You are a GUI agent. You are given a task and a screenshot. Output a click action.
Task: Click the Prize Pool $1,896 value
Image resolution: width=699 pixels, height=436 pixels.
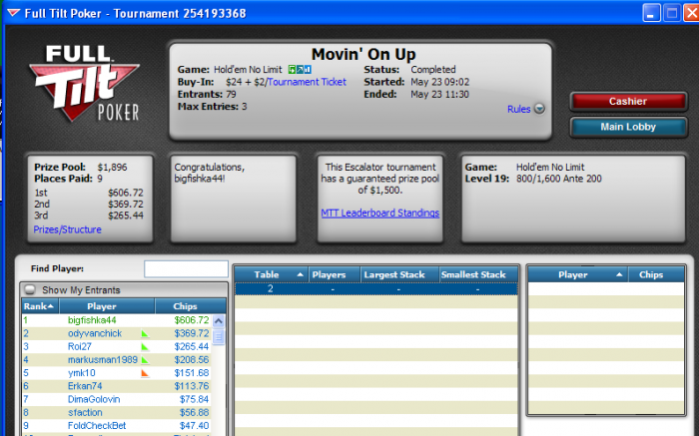click(x=112, y=168)
